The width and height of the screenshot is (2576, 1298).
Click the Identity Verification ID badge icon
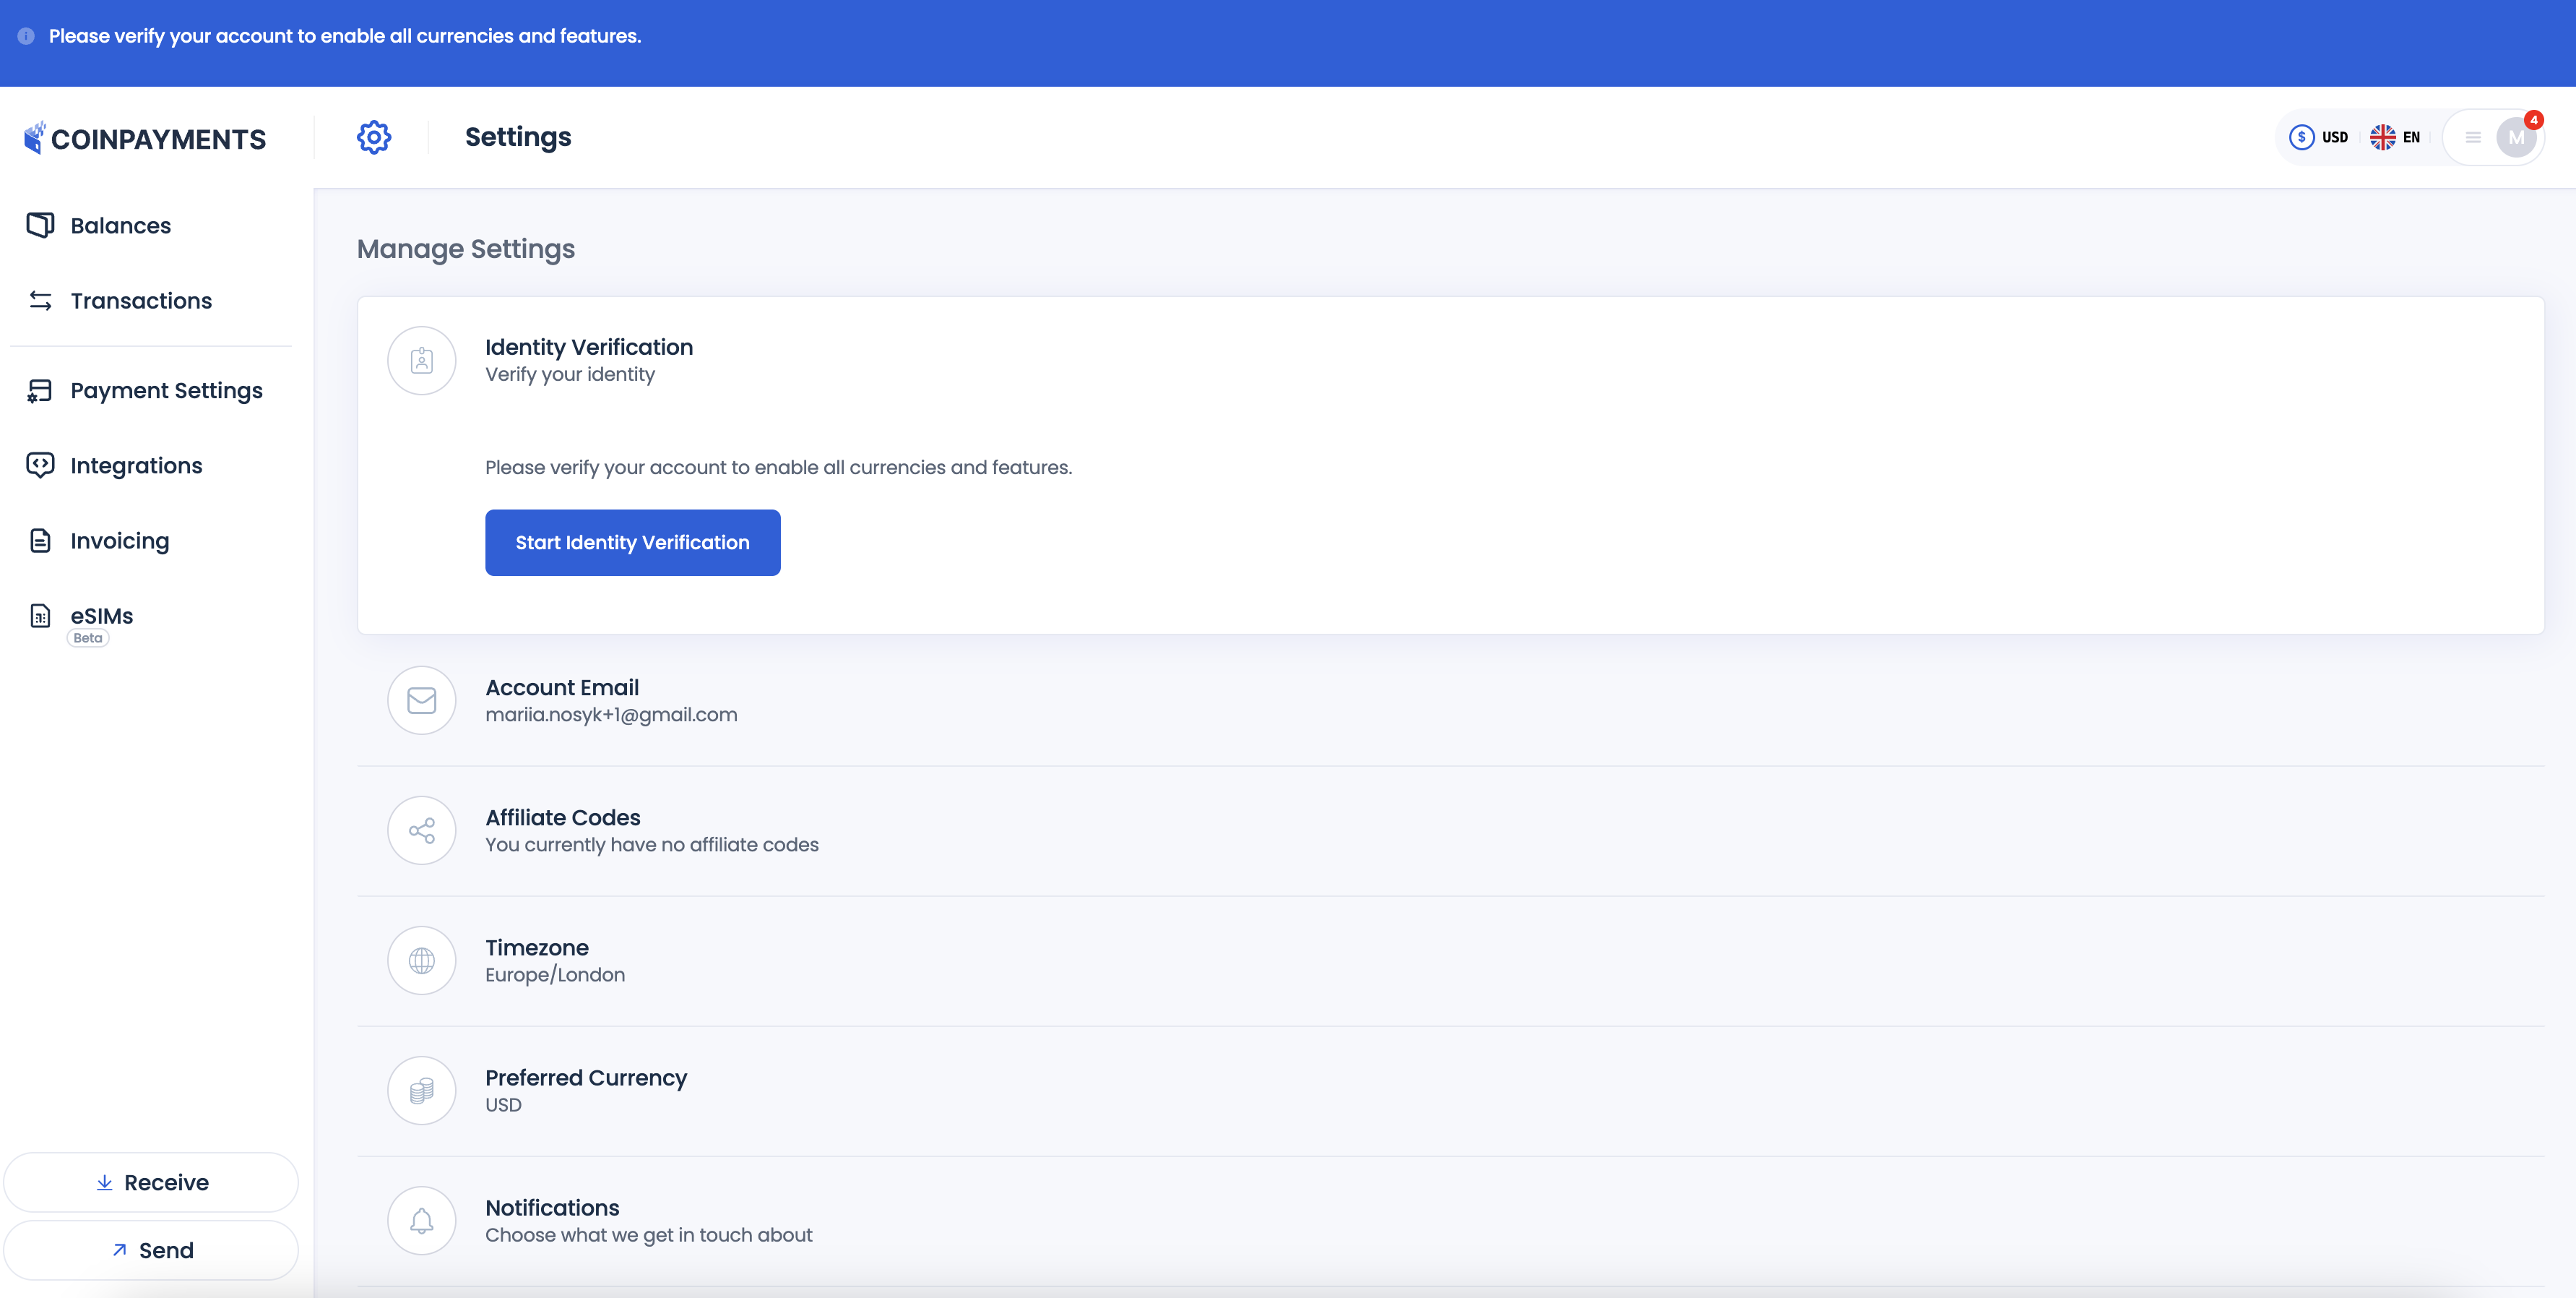pos(421,361)
